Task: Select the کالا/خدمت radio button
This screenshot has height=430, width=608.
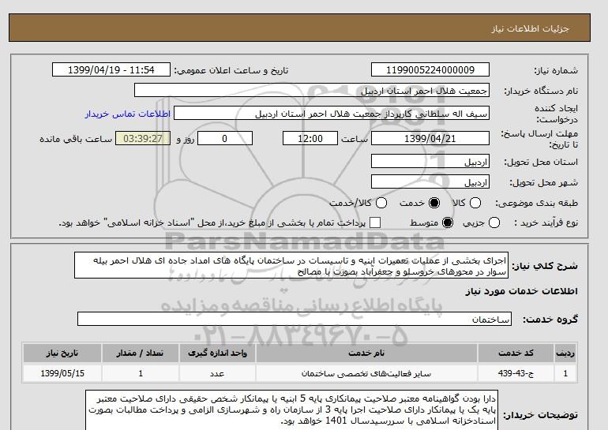Action: 381,203
